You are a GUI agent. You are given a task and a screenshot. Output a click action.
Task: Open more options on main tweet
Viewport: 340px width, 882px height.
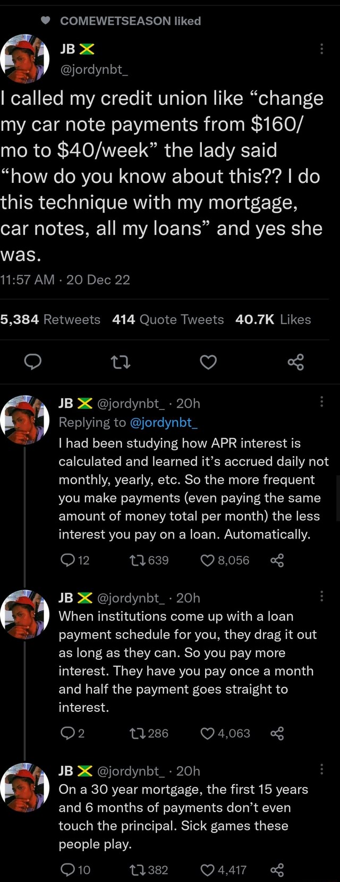[x=321, y=49]
